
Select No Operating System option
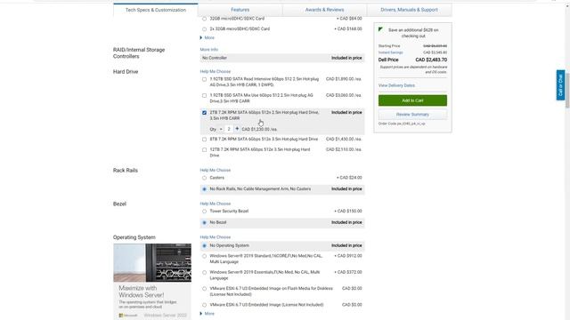[204, 245]
